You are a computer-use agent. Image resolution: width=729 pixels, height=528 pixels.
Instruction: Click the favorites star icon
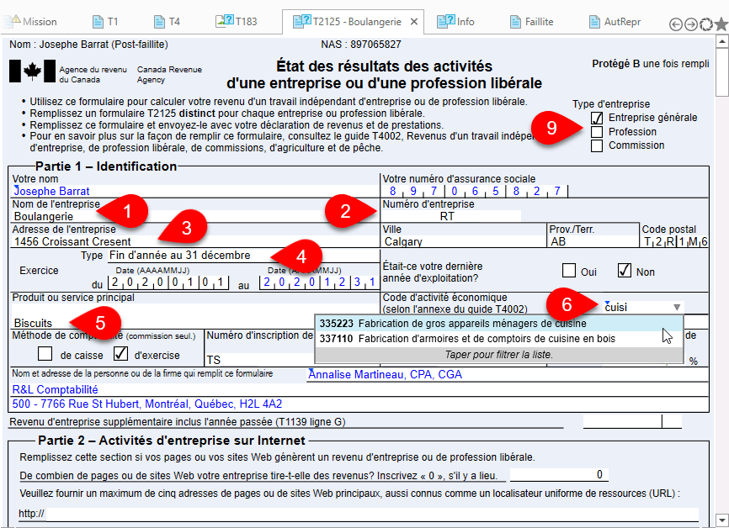click(721, 24)
